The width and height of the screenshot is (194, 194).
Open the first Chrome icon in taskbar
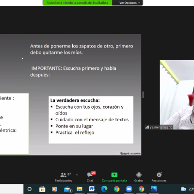[x=116, y=189]
